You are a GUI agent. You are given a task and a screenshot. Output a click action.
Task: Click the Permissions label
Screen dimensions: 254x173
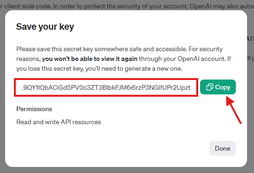pos(34,109)
